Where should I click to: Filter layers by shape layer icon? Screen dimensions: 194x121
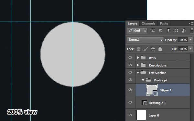pos(176,31)
